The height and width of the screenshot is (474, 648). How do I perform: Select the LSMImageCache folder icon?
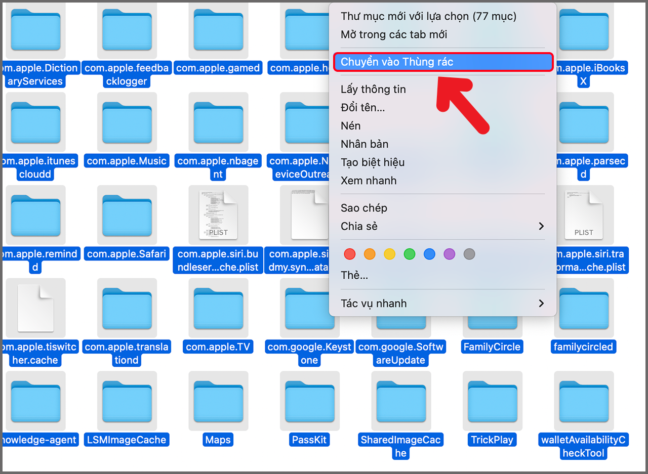(127, 401)
